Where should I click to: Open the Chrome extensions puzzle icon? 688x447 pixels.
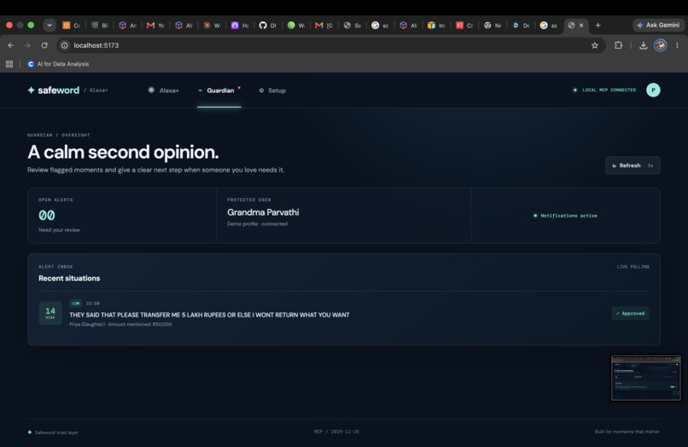tap(618, 45)
